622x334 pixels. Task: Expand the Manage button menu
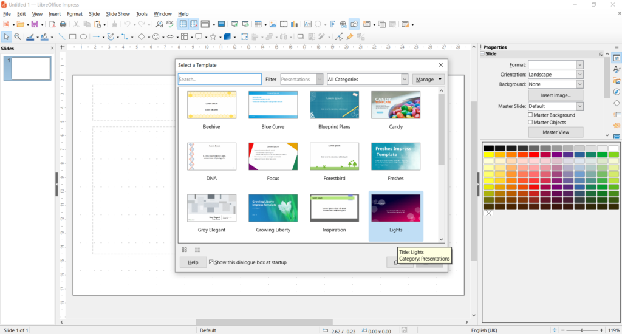tap(428, 80)
